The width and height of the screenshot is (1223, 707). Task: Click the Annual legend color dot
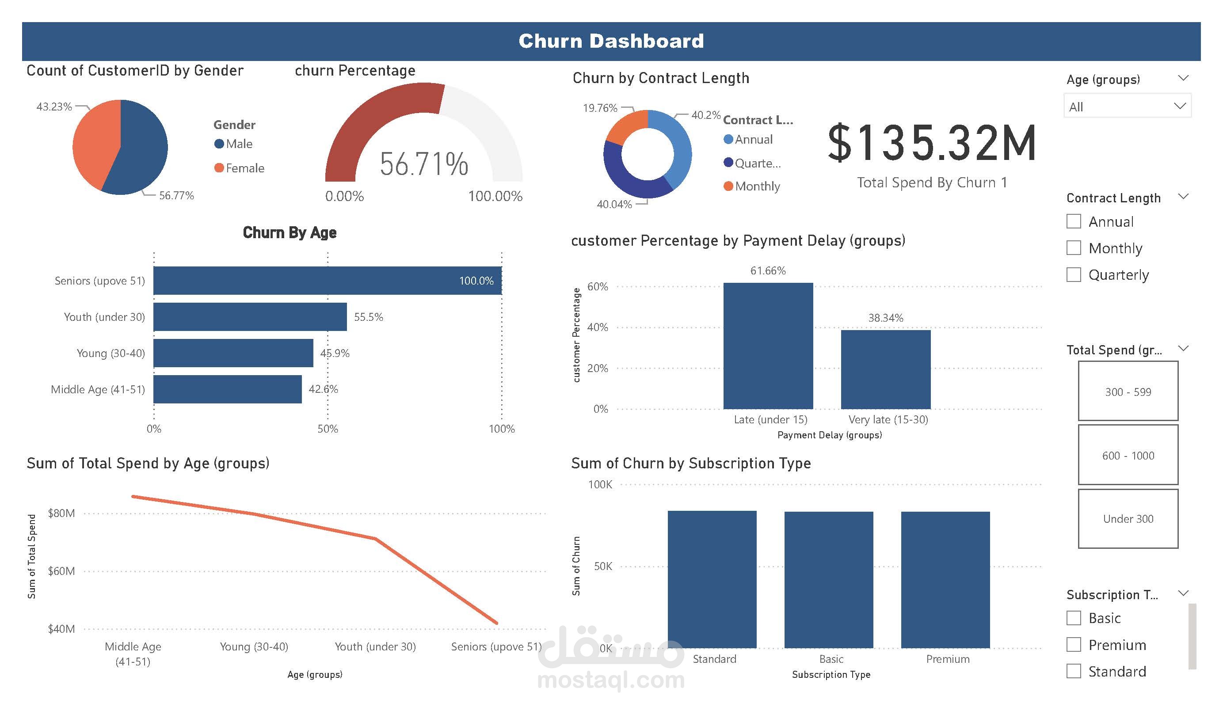(x=728, y=139)
